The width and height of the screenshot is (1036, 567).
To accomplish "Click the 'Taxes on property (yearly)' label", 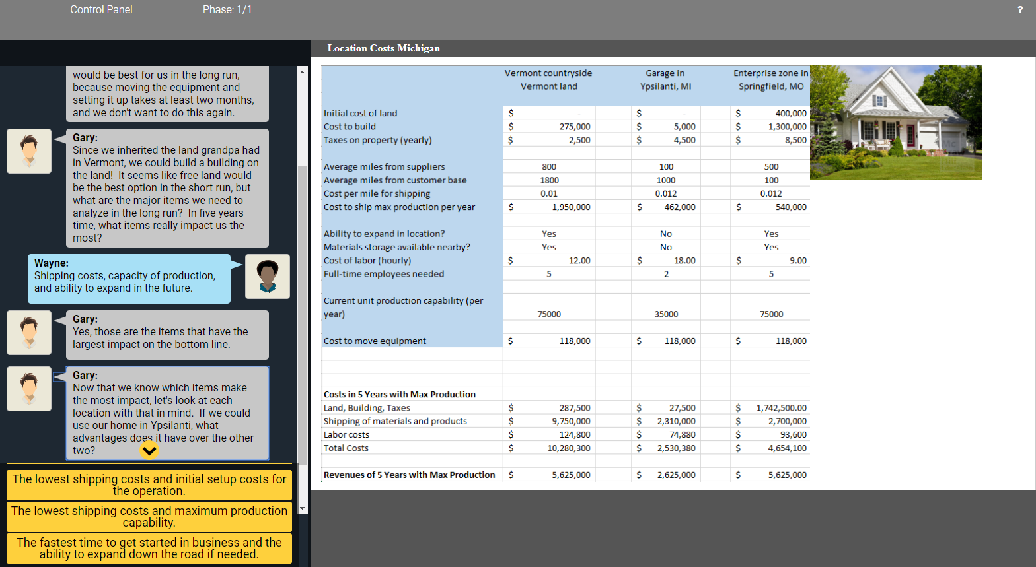I will [x=378, y=140].
